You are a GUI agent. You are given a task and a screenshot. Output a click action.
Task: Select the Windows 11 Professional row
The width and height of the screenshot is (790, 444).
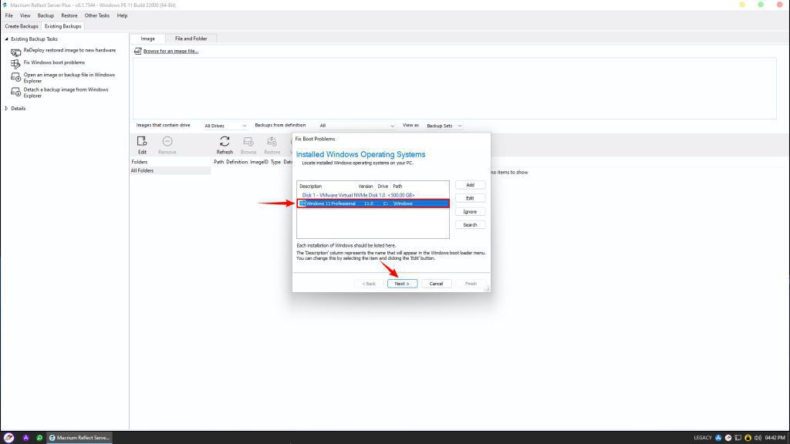373,203
